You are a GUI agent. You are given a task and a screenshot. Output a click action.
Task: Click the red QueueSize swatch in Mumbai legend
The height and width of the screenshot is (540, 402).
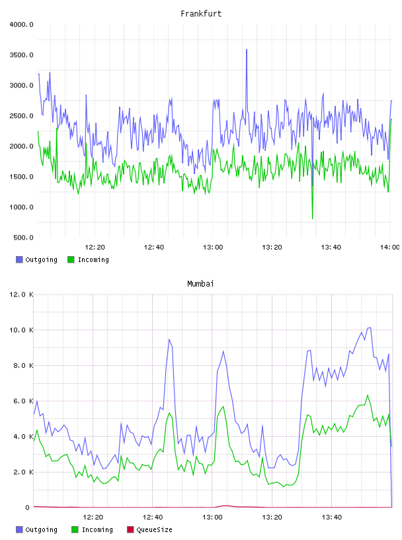point(130,529)
